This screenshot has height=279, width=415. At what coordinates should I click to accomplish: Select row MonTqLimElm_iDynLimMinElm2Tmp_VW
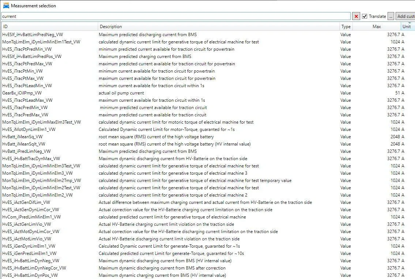click(x=208, y=181)
